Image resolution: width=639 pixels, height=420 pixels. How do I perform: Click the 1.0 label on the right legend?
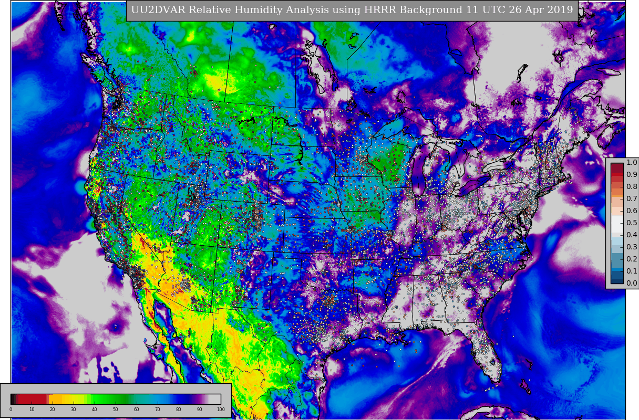pos(632,162)
